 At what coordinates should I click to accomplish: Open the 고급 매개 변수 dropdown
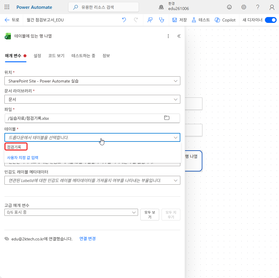click(x=71, y=212)
